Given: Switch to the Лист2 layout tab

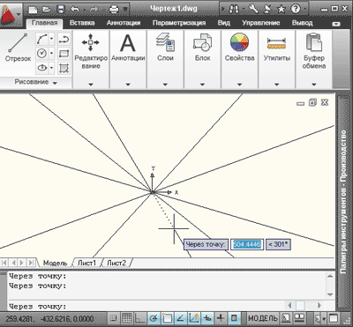Looking at the screenshot, I should point(116,263).
